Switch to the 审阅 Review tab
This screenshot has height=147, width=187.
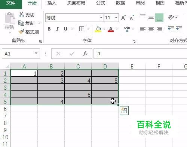point(140,3)
